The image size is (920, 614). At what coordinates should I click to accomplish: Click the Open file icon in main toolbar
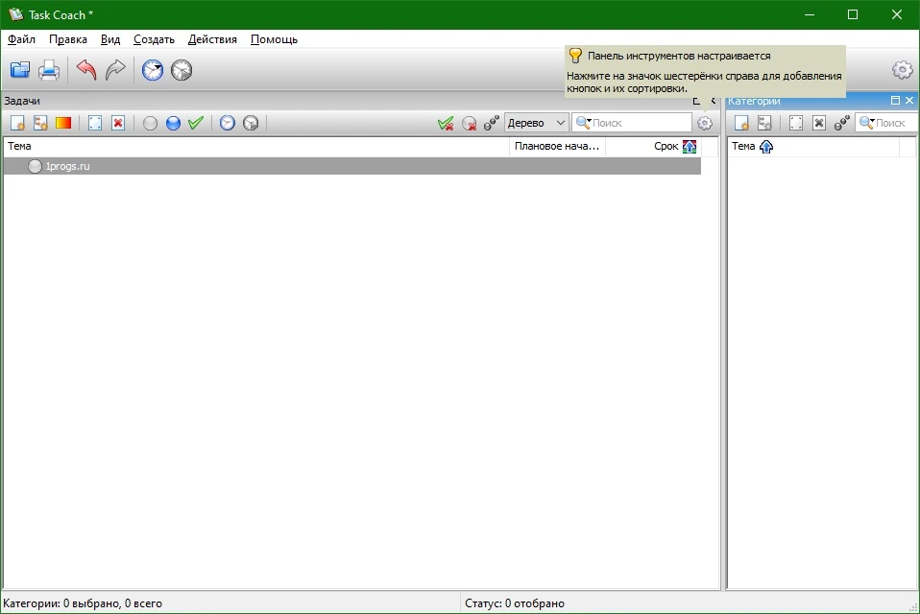click(20, 70)
